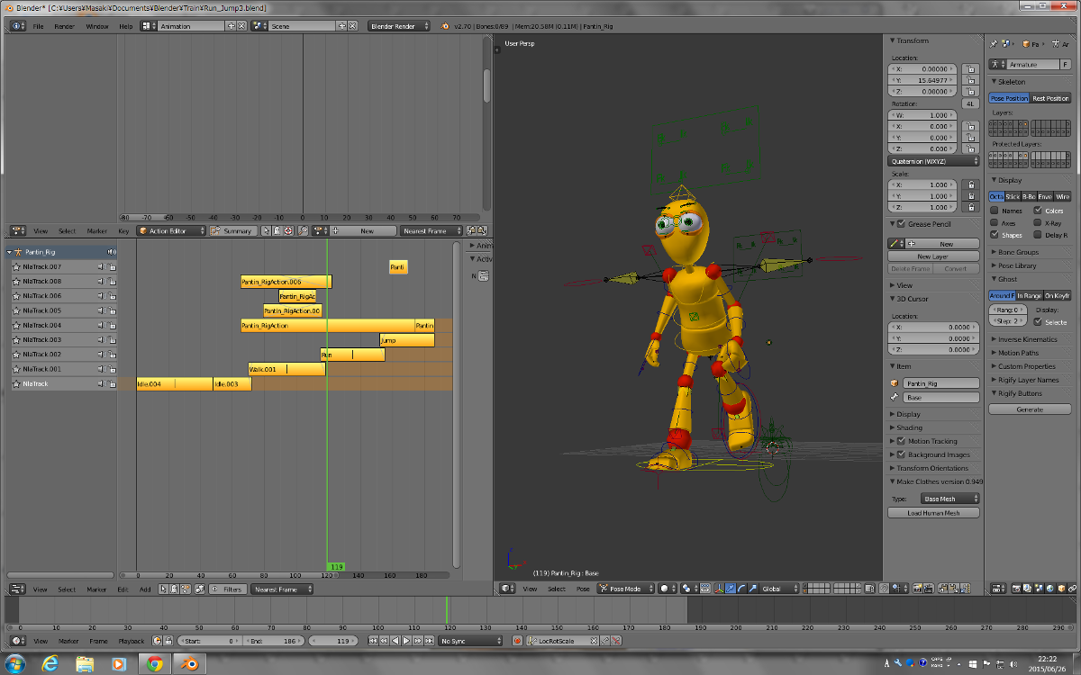Click the pin icon in the properties header
Screen dimensions: 1081x675
(x=993, y=43)
